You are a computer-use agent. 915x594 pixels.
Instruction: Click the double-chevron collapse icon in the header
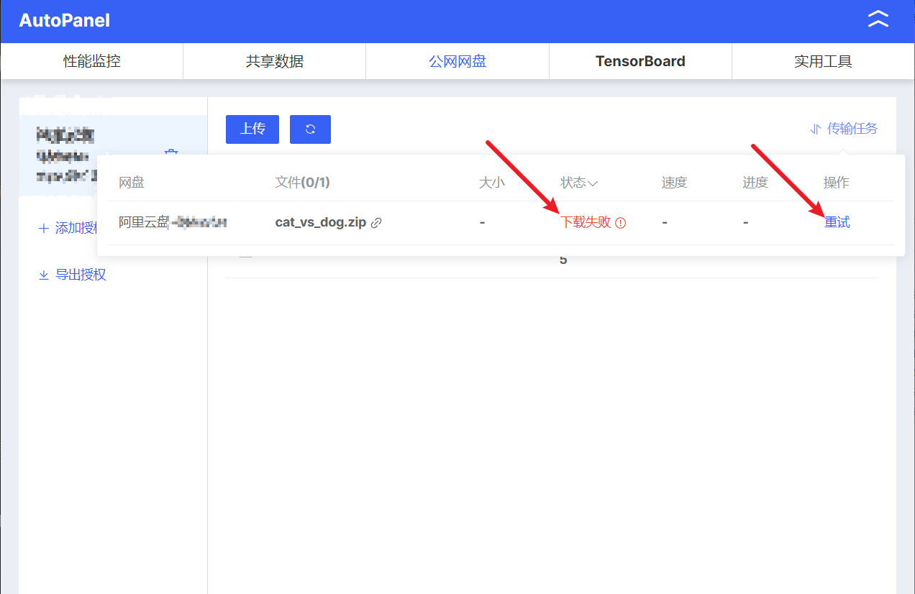(878, 19)
